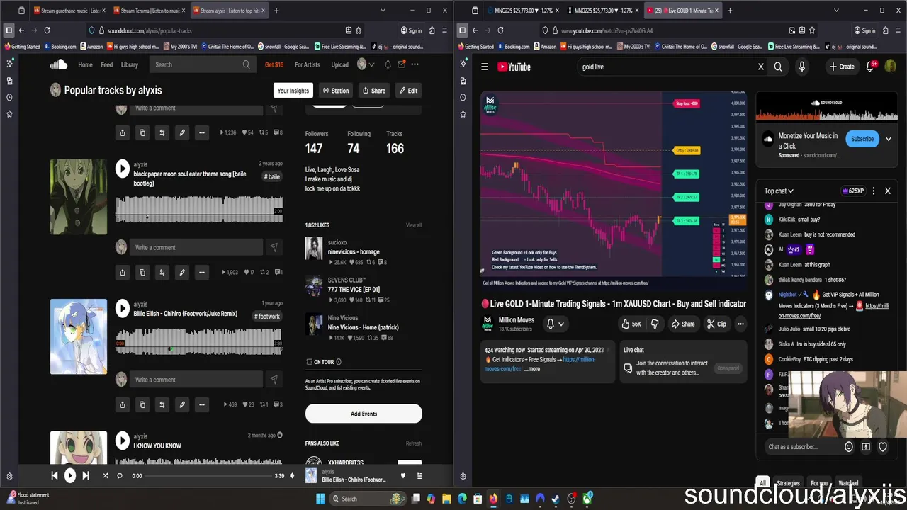Image resolution: width=907 pixels, height=510 pixels.
Task: Open SoundCloud Home tab
Action: pyautogui.click(x=85, y=64)
